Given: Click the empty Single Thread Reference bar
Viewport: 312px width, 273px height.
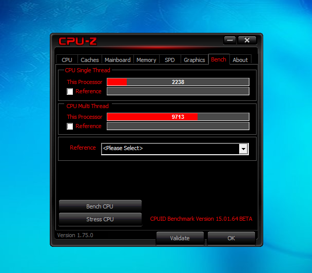Looking at the screenshot, I should pyautogui.click(x=178, y=91).
